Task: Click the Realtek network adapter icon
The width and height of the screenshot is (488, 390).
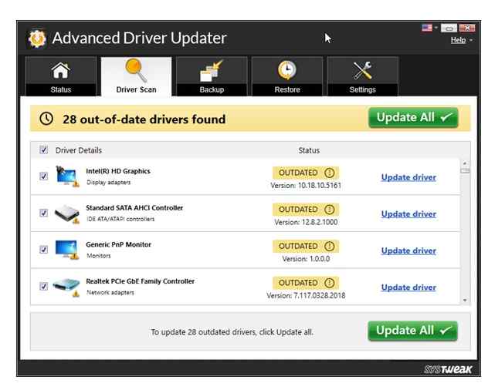Action: pyautogui.click(x=66, y=287)
